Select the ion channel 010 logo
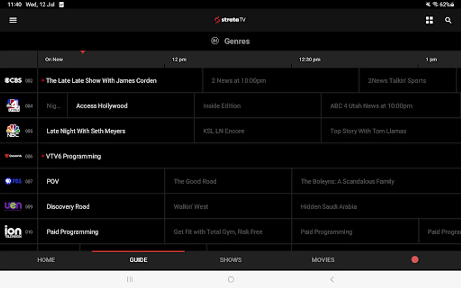The width and height of the screenshot is (461, 288). pos(13,231)
